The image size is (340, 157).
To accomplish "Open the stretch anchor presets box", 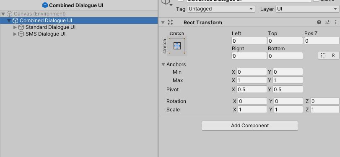I will [177, 46].
